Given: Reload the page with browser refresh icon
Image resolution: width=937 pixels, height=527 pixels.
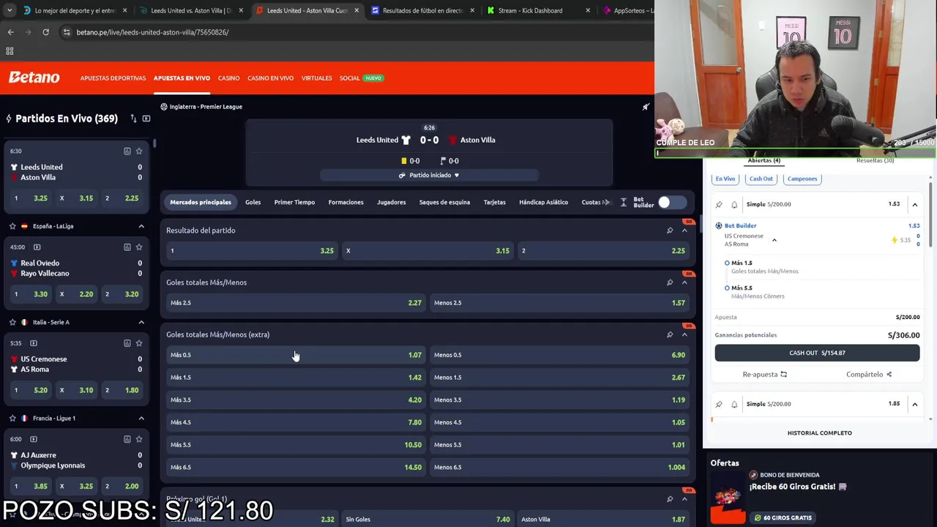Looking at the screenshot, I should coord(45,32).
